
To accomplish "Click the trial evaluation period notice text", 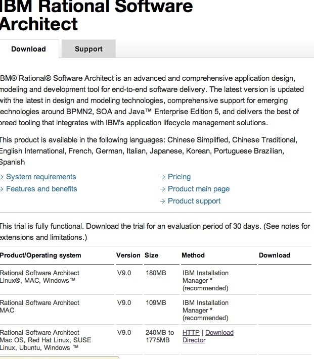I will 155,232.
